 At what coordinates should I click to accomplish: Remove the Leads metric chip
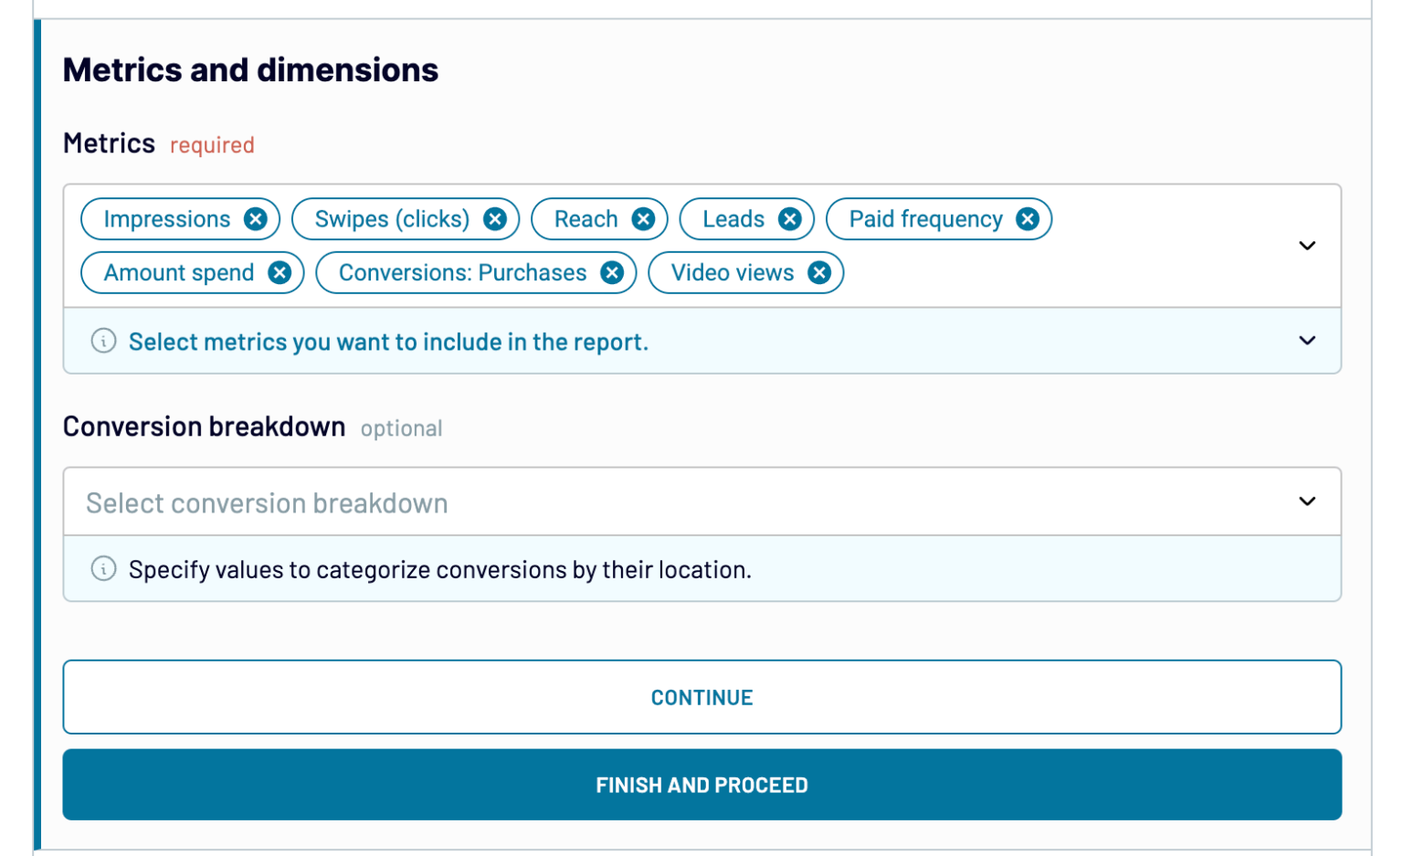[790, 219]
